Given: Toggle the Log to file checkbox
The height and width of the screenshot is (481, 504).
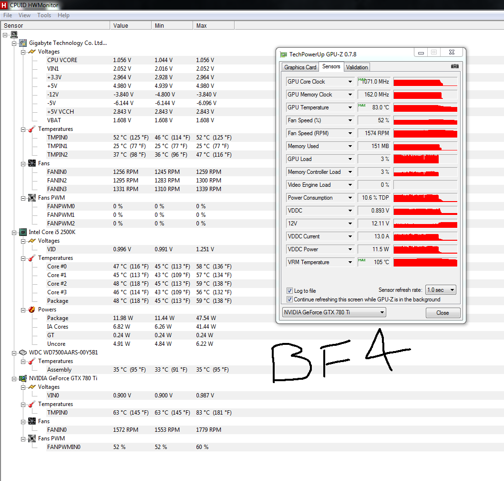Looking at the screenshot, I should 289,290.
